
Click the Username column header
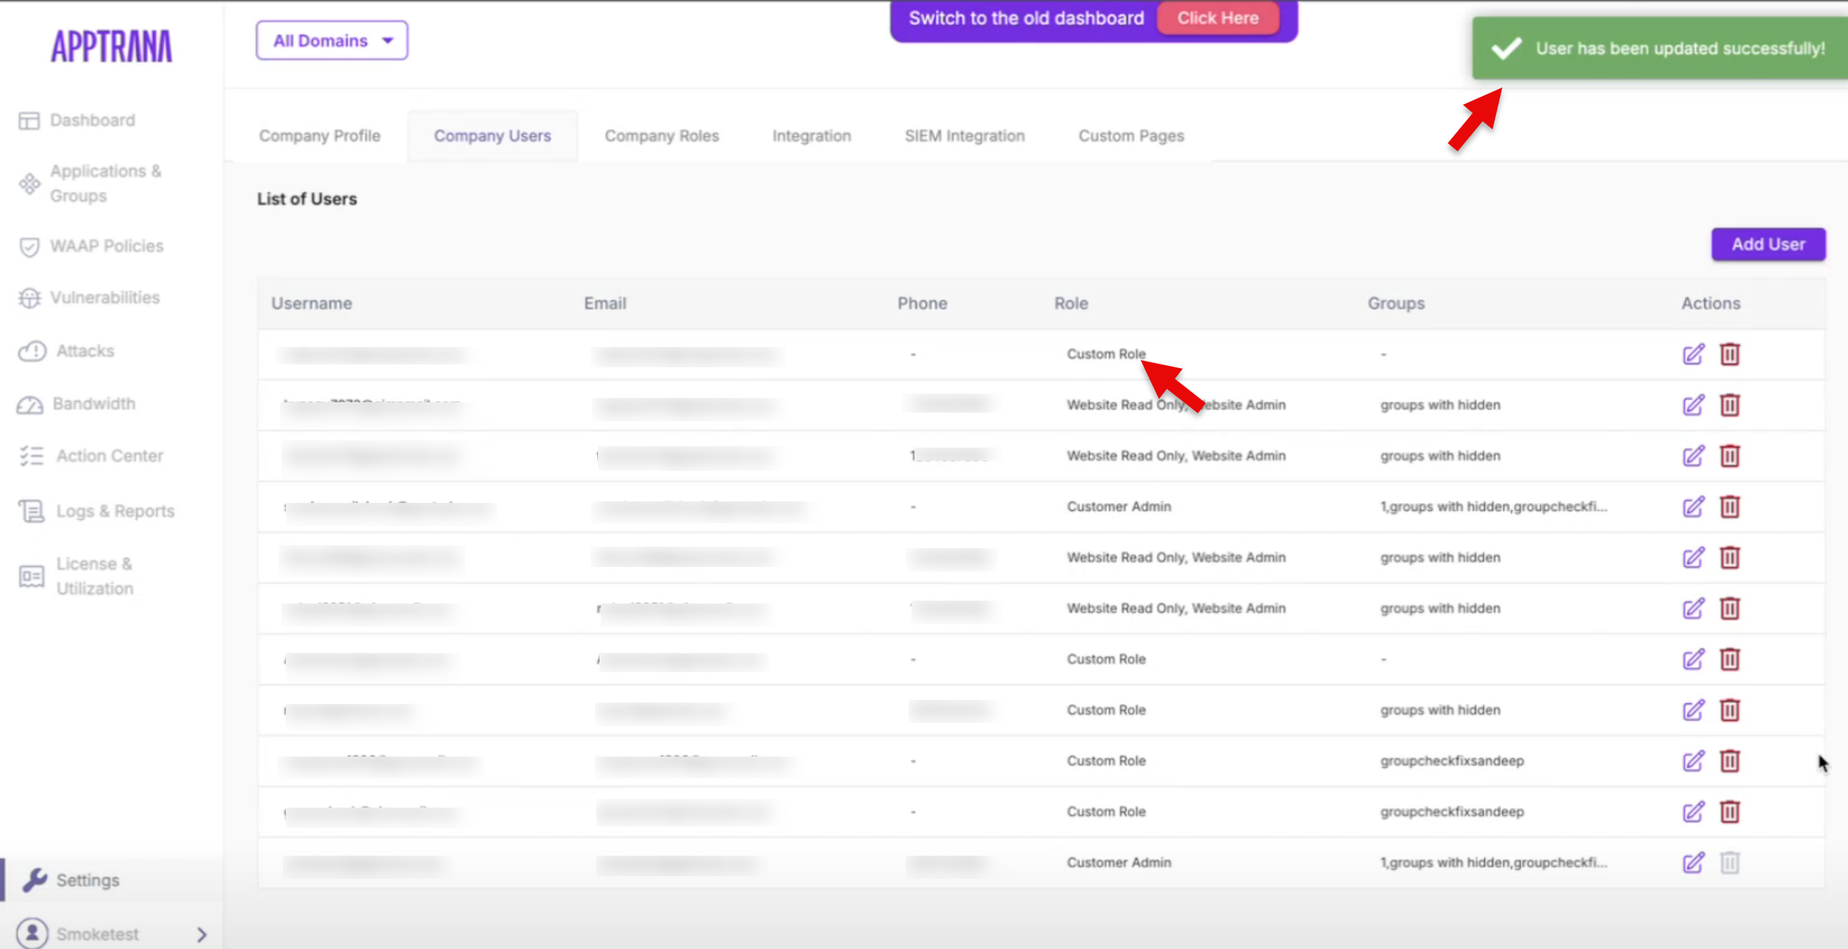point(311,304)
